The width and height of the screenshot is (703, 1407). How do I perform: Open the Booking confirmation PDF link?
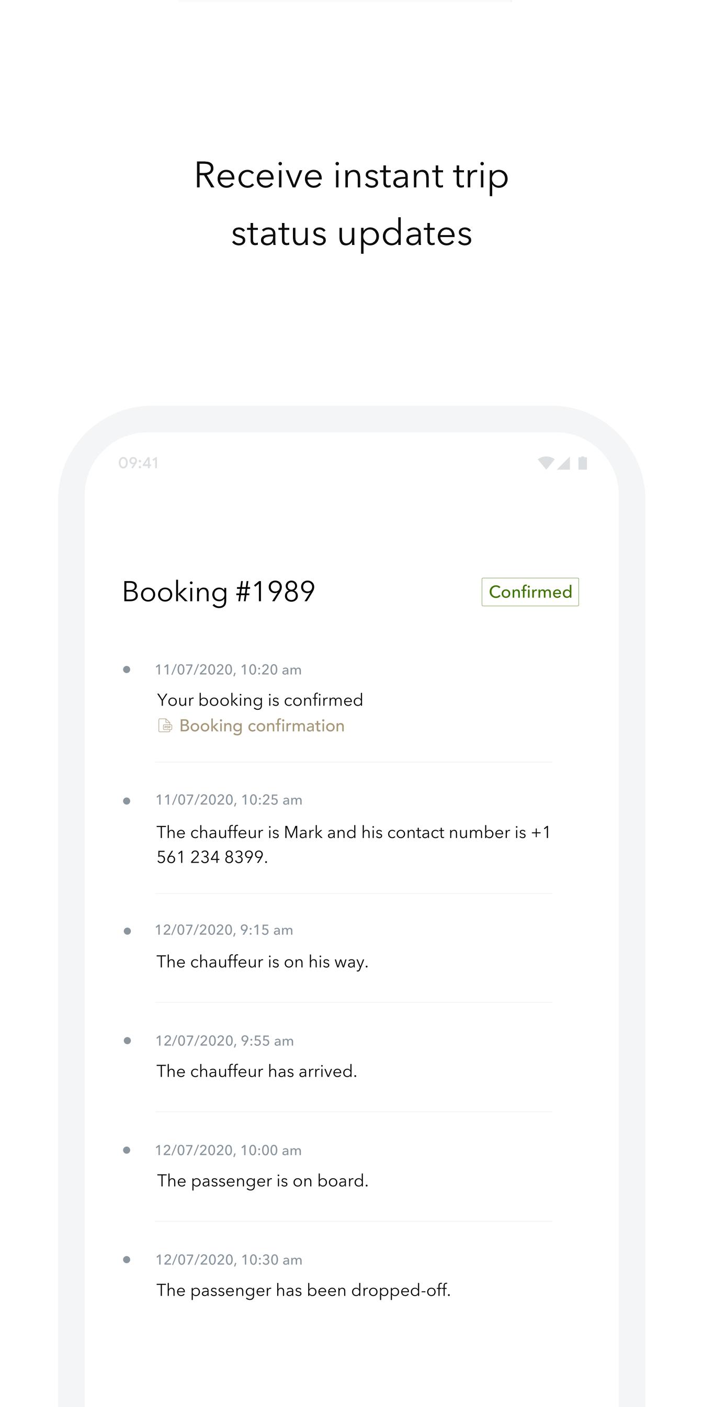[x=251, y=726]
